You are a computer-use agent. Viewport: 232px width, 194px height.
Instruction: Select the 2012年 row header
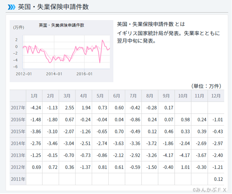[18, 167]
